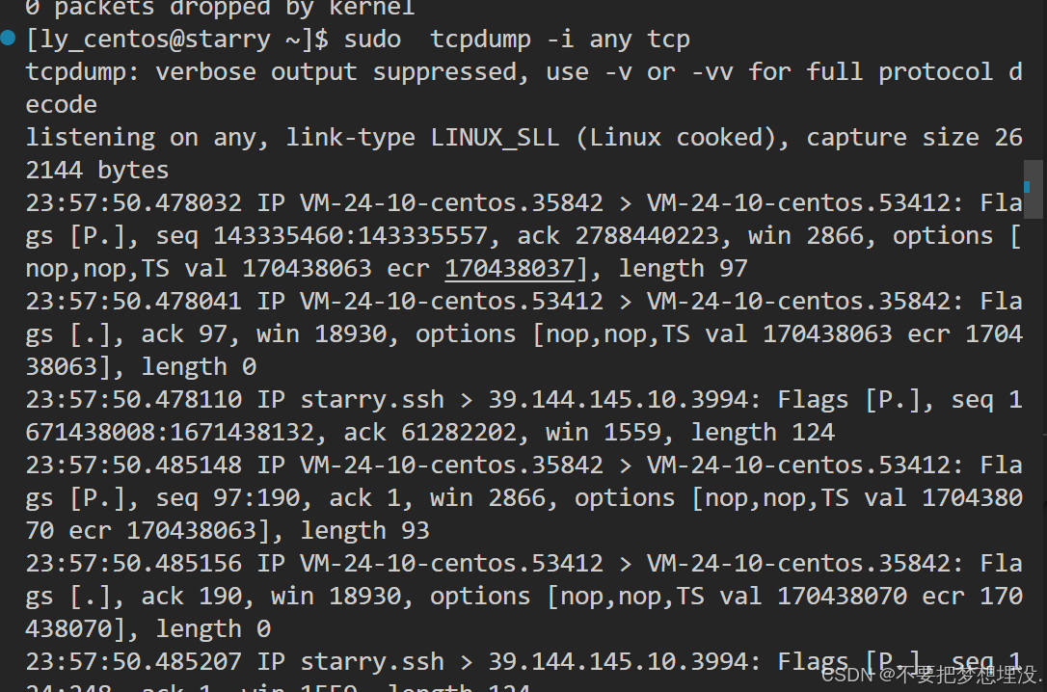Viewport: 1047px width, 692px height.
Task: Click the blue command status dot
Action: click(9, 39)
